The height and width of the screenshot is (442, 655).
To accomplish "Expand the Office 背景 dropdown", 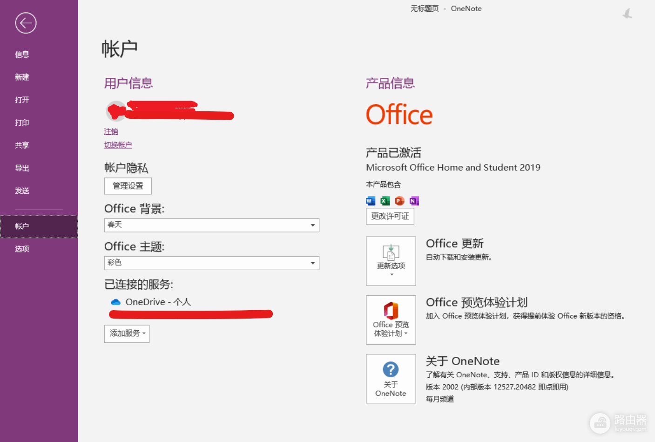I will click(212, 225).
